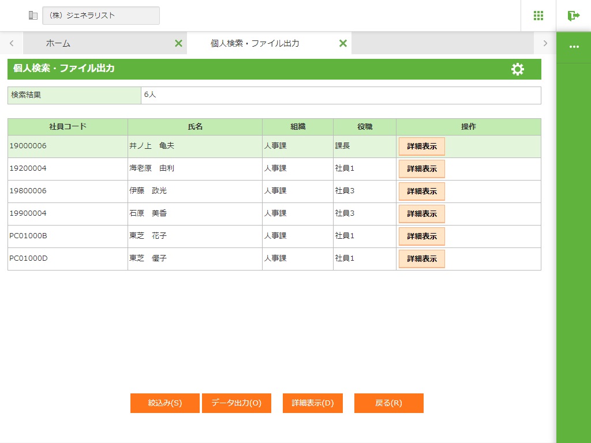Click the 絞込み(S) button
The image size is (591, 443).
tap(165, 403)
